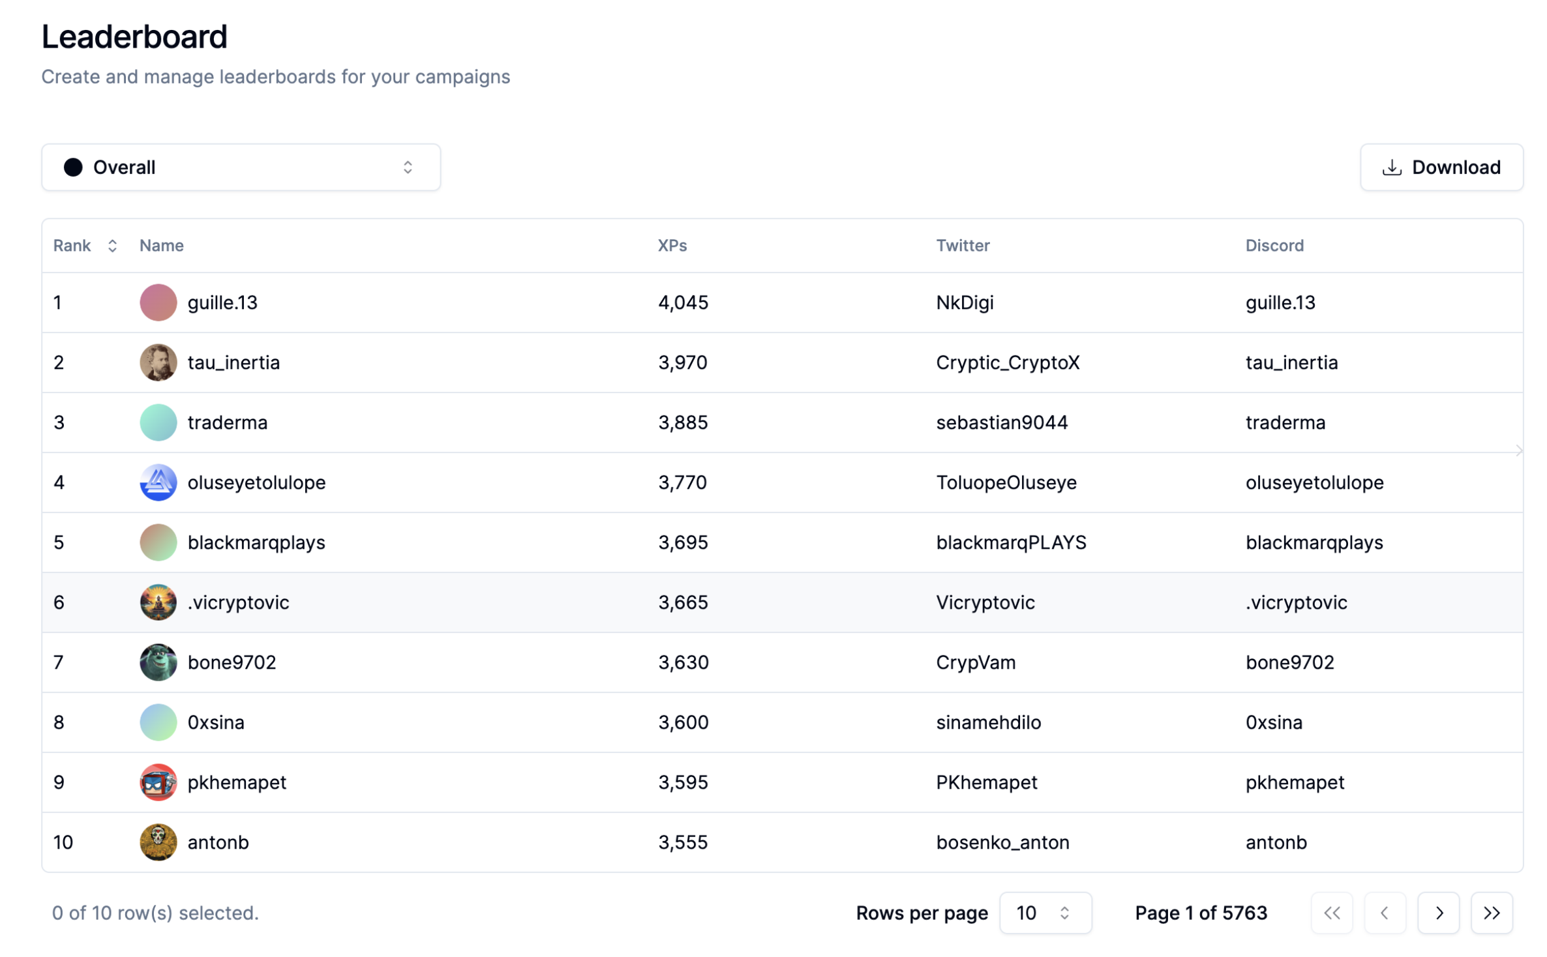Open Twitter handle Cryptic_CryptoX
Screen dimensions: 1547x957
tap(1007, 362)
